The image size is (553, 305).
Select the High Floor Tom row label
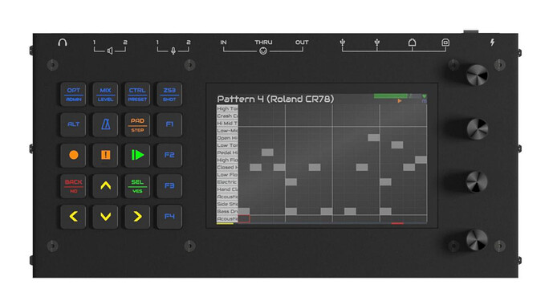(227, 160)
